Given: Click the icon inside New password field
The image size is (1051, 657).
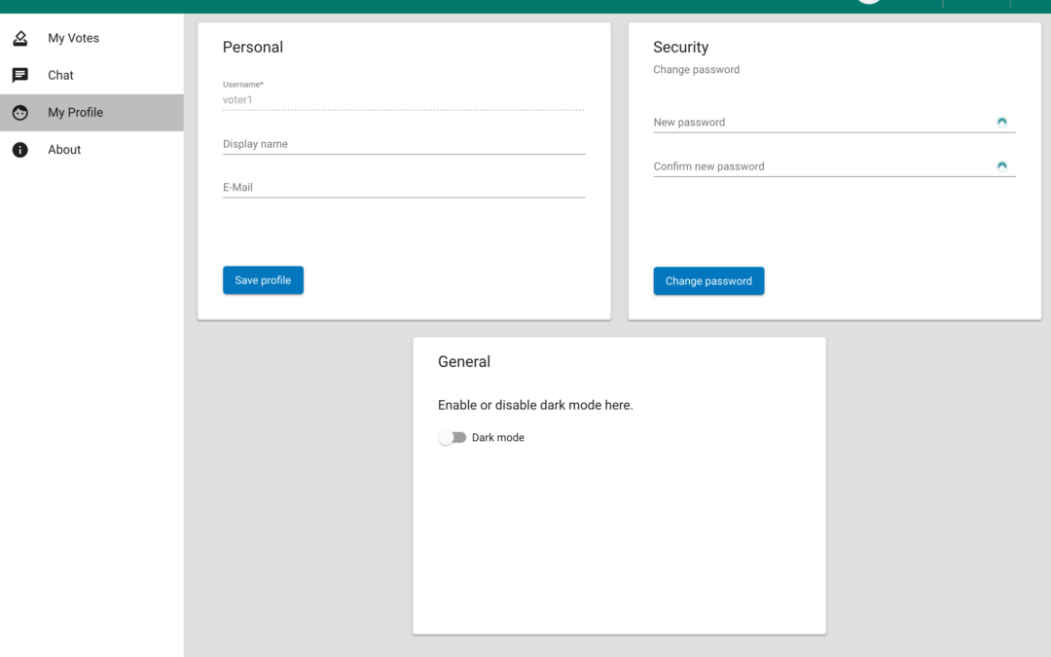Looking at the screenshot, I should pyautogui.click(x=1001, y=122).
